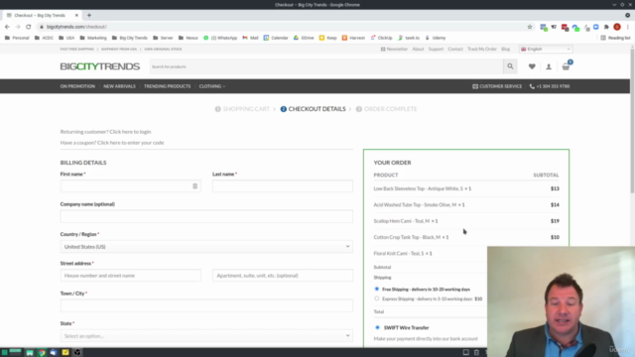Open New Arrivals menu item
Image resolution: width=635 pixels, height=357 pixels.
[x=119, y=86]
